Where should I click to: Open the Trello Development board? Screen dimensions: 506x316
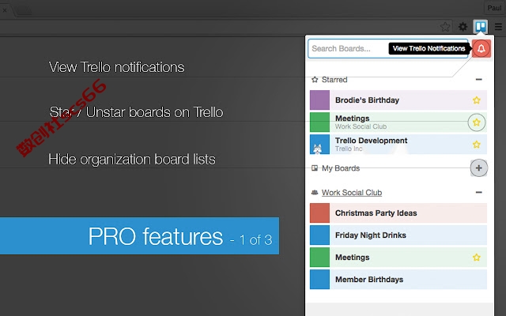coord(398,144)
